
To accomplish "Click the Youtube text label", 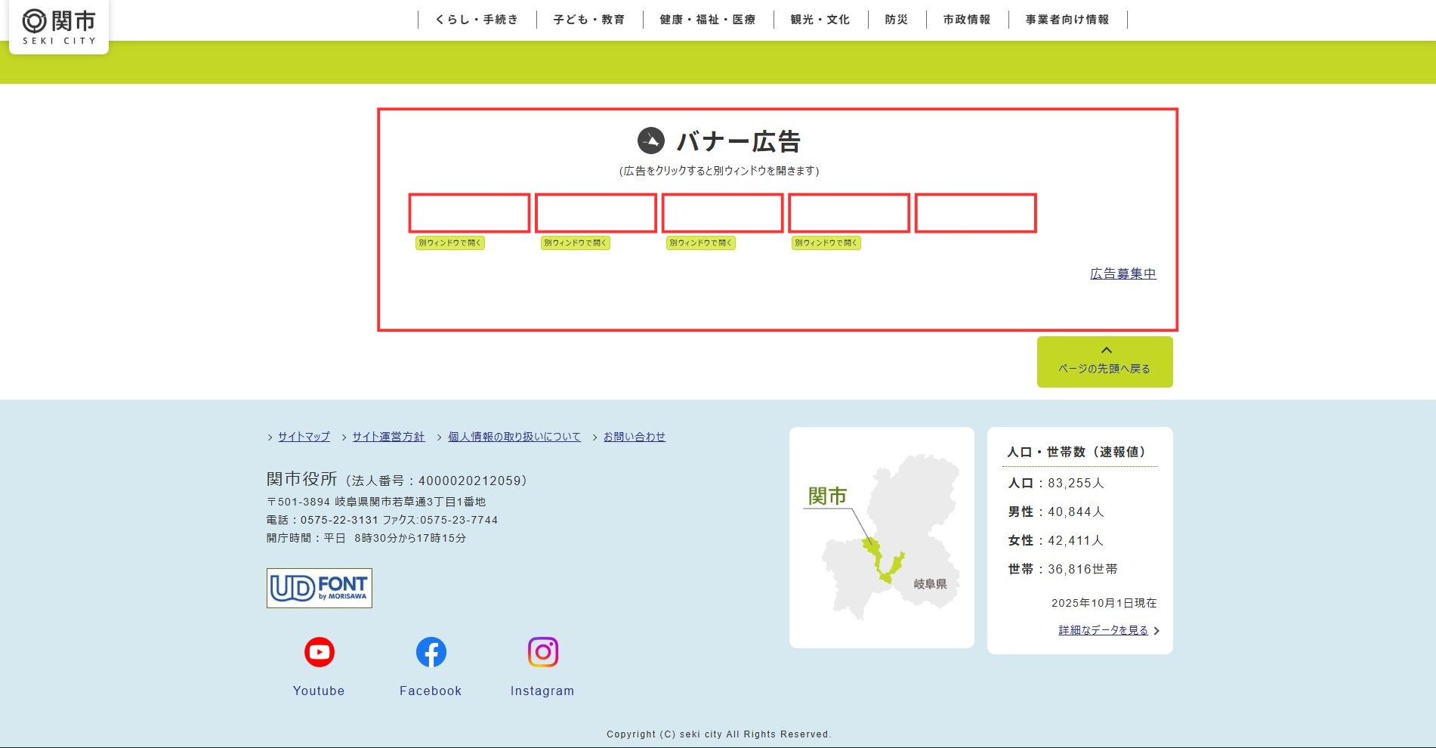I will point(319,691).
